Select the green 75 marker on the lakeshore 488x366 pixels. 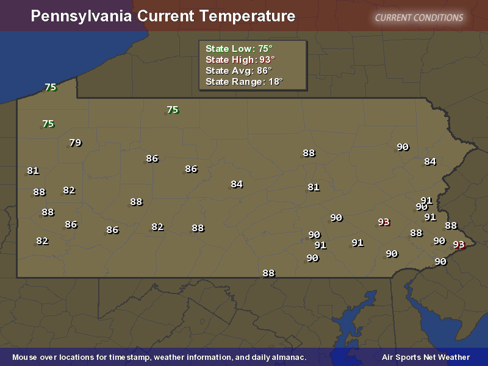51,88
